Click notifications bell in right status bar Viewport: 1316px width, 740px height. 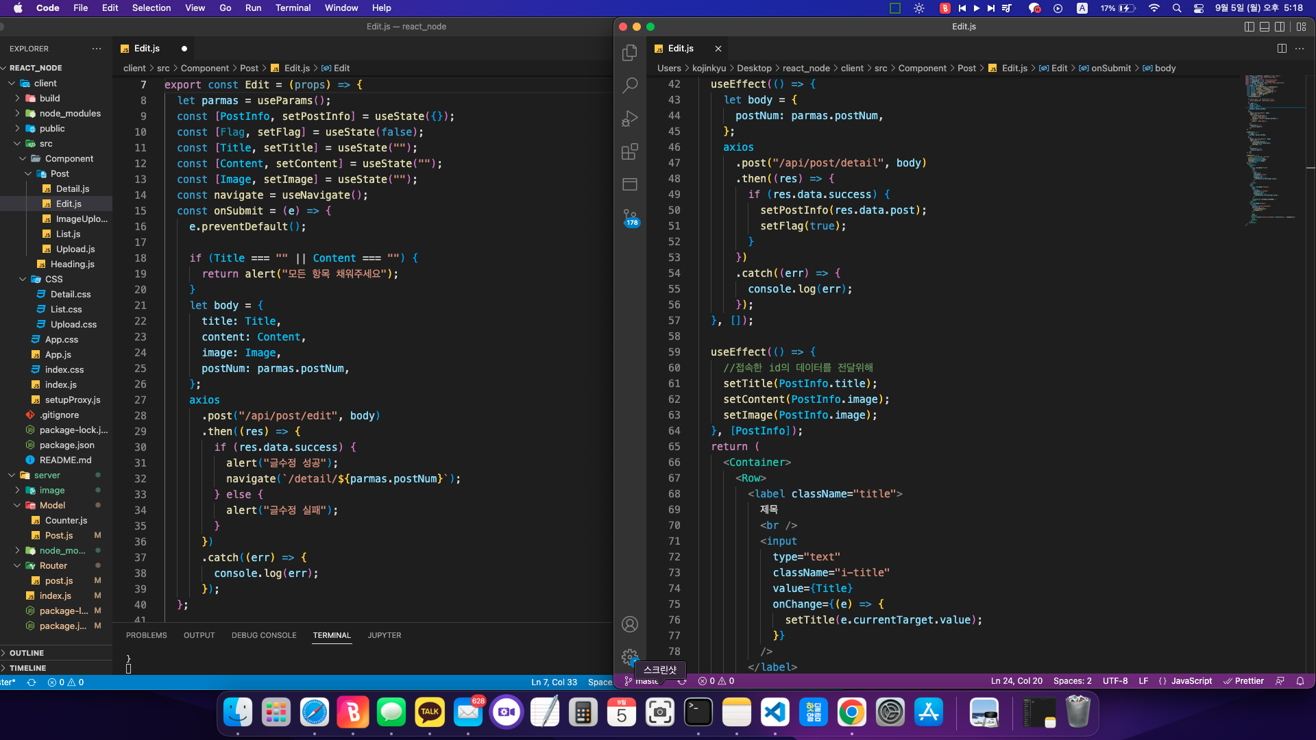click(x=1300, y=681)
